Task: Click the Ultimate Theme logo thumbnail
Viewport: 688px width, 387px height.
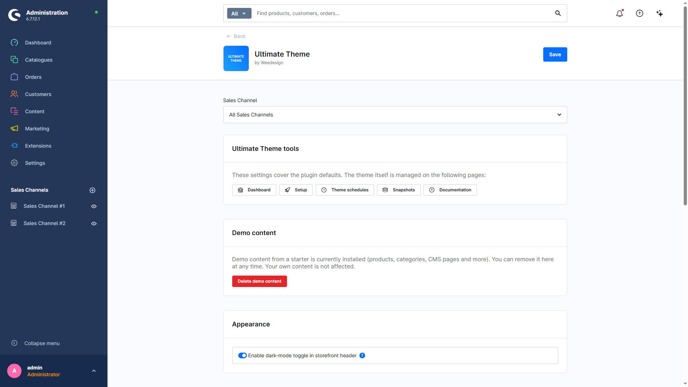Action: (236, 58)
